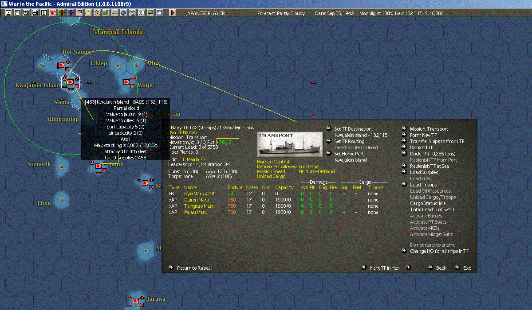Open the document list toolbar icon

(x=17, y=13)
